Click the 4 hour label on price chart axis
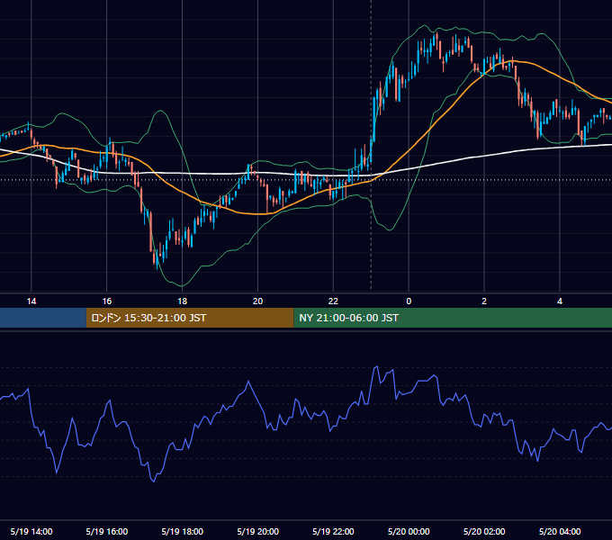The height and width of the screenshot is (540, 612). [x=560, y=301]
